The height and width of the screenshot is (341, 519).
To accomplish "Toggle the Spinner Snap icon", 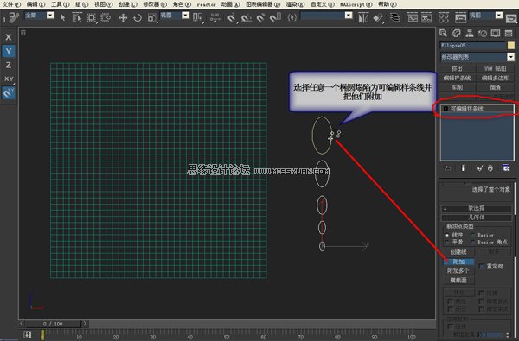I will [275, 17].
